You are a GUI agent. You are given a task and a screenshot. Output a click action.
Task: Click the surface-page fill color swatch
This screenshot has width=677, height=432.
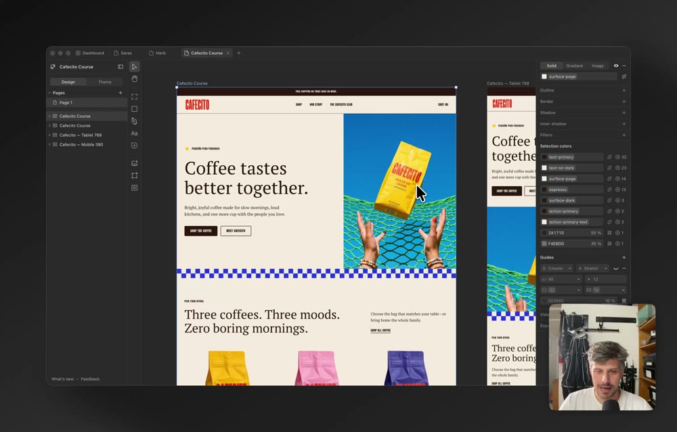pyautogui.click(x=544, y=77)
